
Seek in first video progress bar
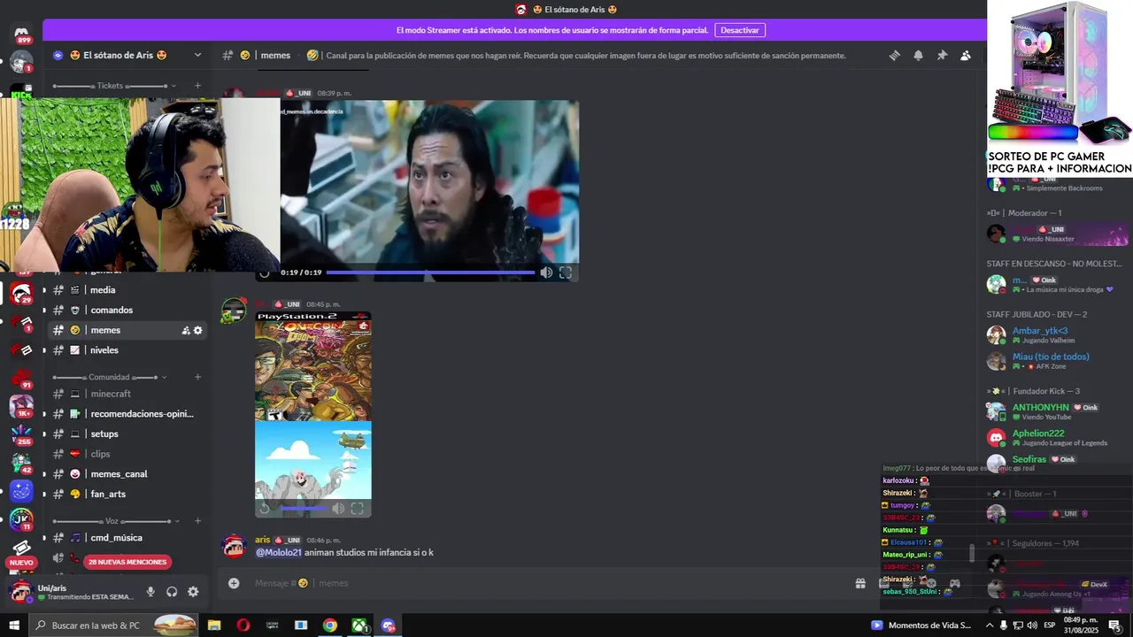coord(430,272)
